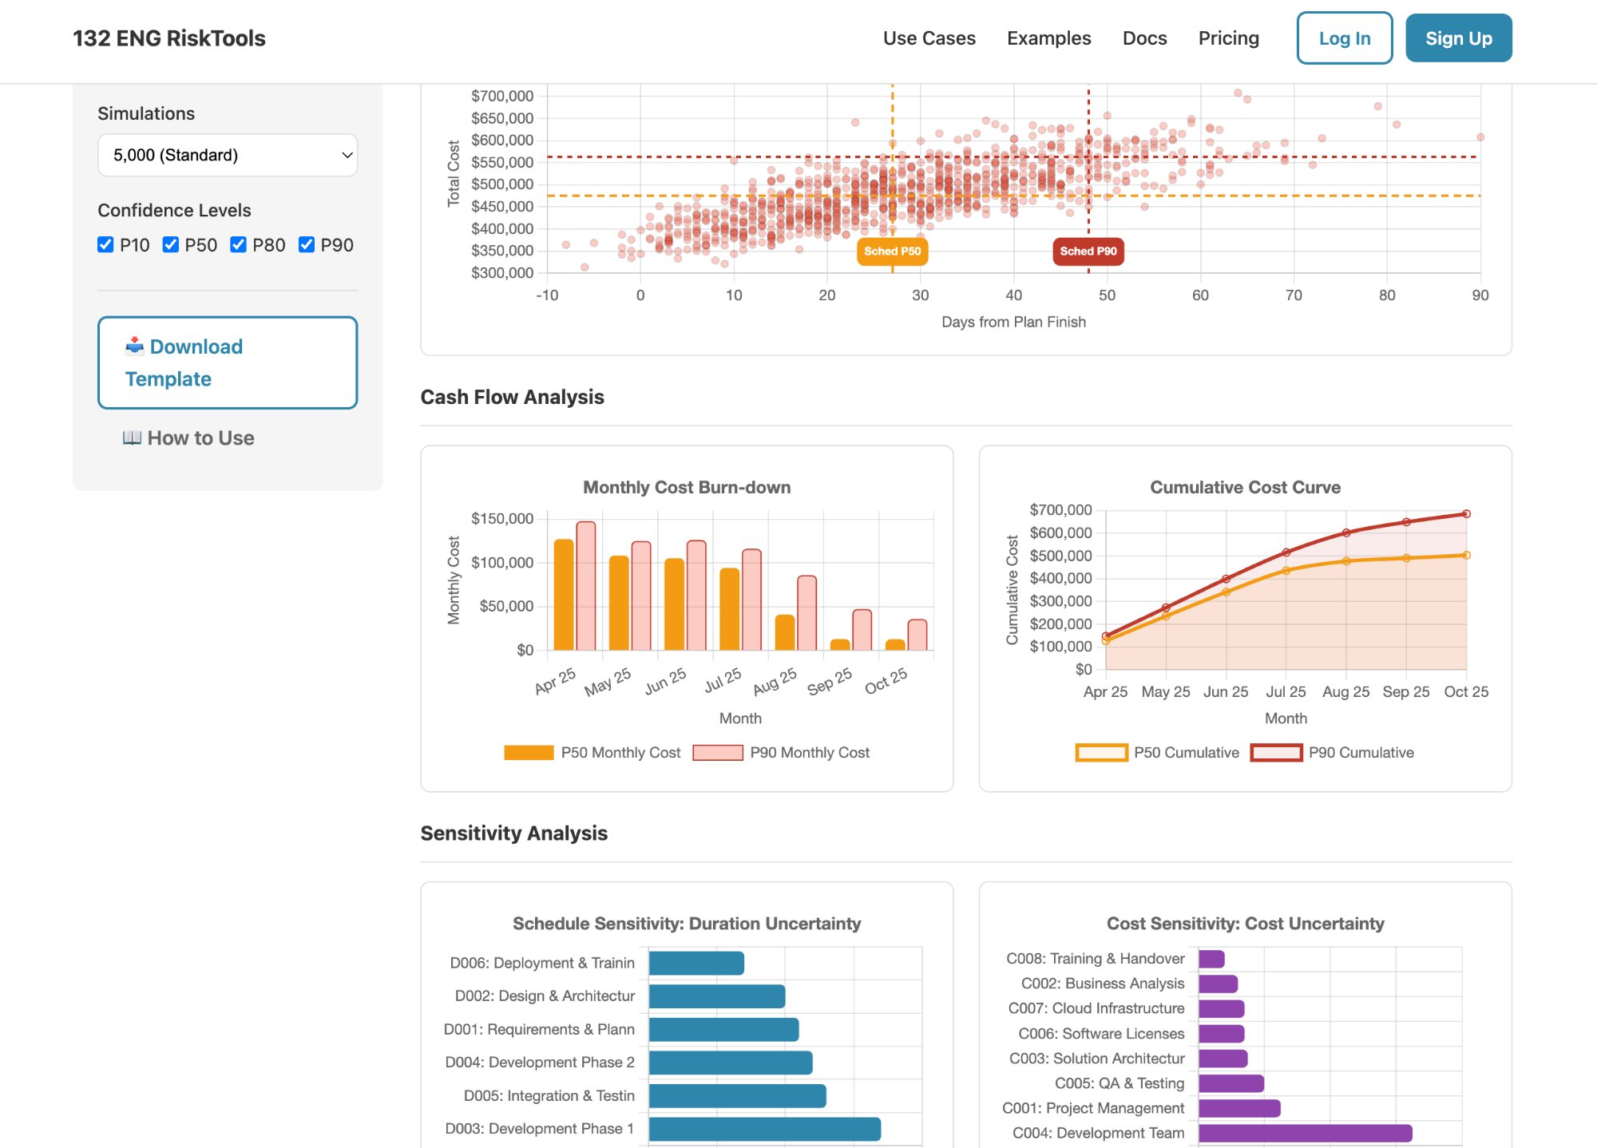Uncheck the P90 confidence level
Screen dimensions: 1597x1148
pyautogui.click(x=306, y=244)
